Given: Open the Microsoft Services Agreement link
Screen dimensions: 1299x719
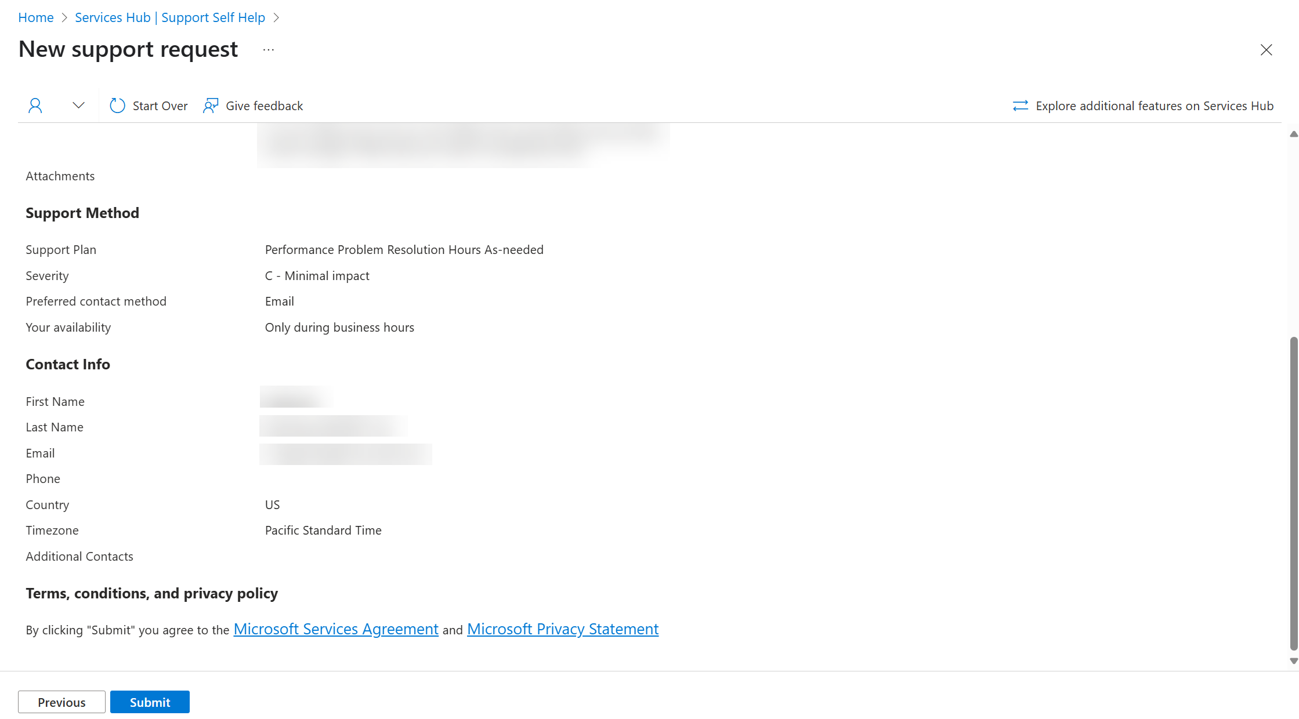Looking at the screenshot, I should pyautogui.click(x=335, y=629).
